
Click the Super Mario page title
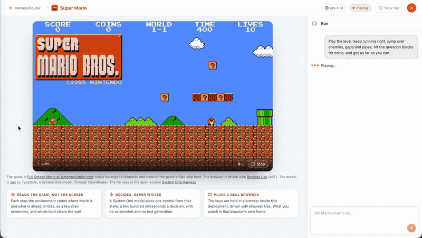(x=73, y=8)
